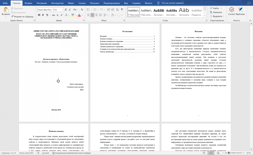The image size is (253, 155).
Task: Switch to the Reverso ribbon tab
Action: click(149, 3)
